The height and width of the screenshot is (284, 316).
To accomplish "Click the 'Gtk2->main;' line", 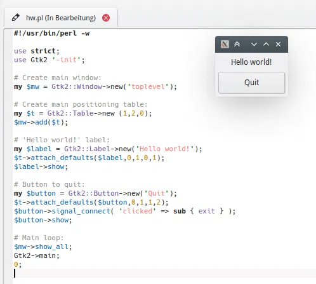I will point(37,255).
